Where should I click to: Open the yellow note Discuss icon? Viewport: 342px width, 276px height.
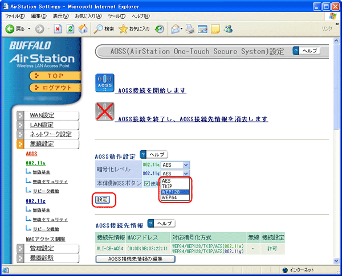215,29
